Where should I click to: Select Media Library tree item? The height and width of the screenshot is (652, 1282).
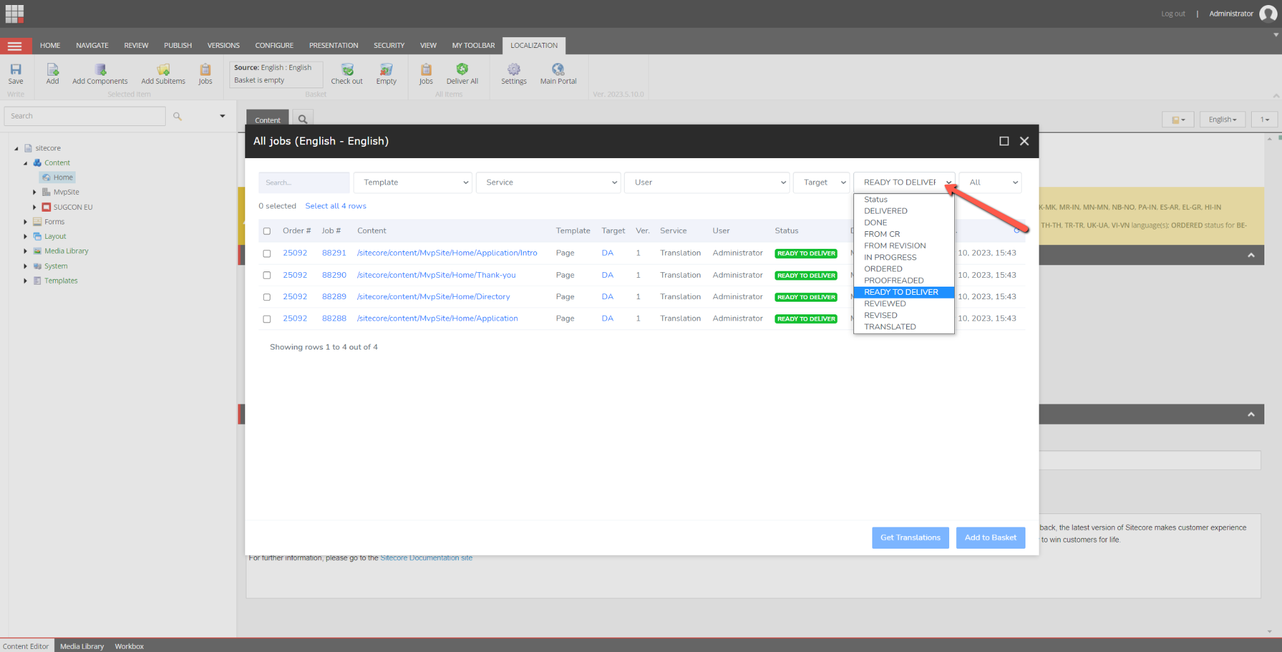click(x=61, y=251)
